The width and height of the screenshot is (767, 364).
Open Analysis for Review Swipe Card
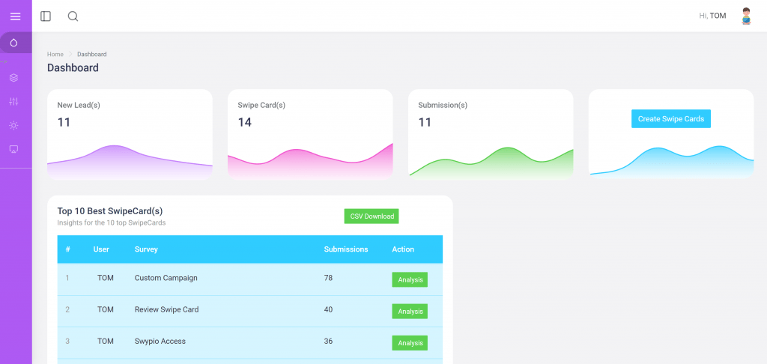pos(410,312)
